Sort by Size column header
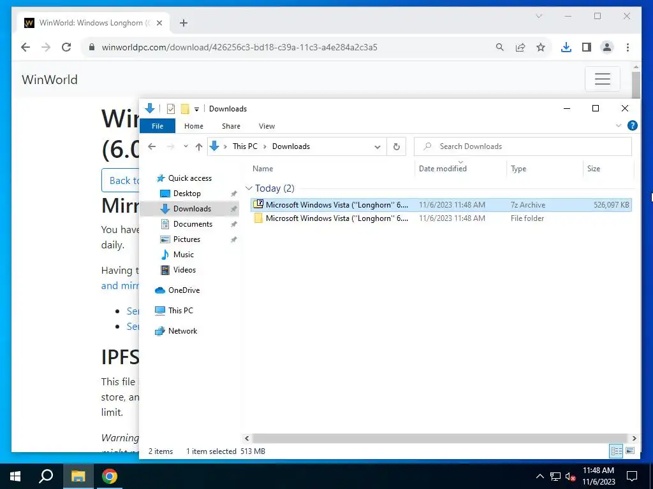 (x=594, y=168)
